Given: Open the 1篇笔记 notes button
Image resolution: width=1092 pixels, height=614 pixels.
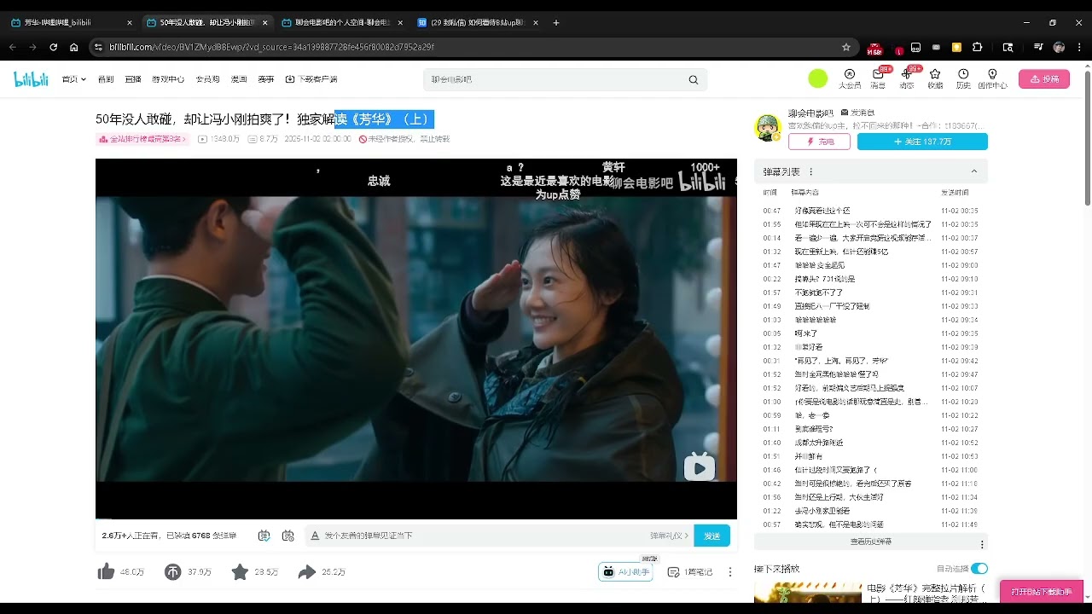Looking at the screenshot, I should (x=690, y=571).
